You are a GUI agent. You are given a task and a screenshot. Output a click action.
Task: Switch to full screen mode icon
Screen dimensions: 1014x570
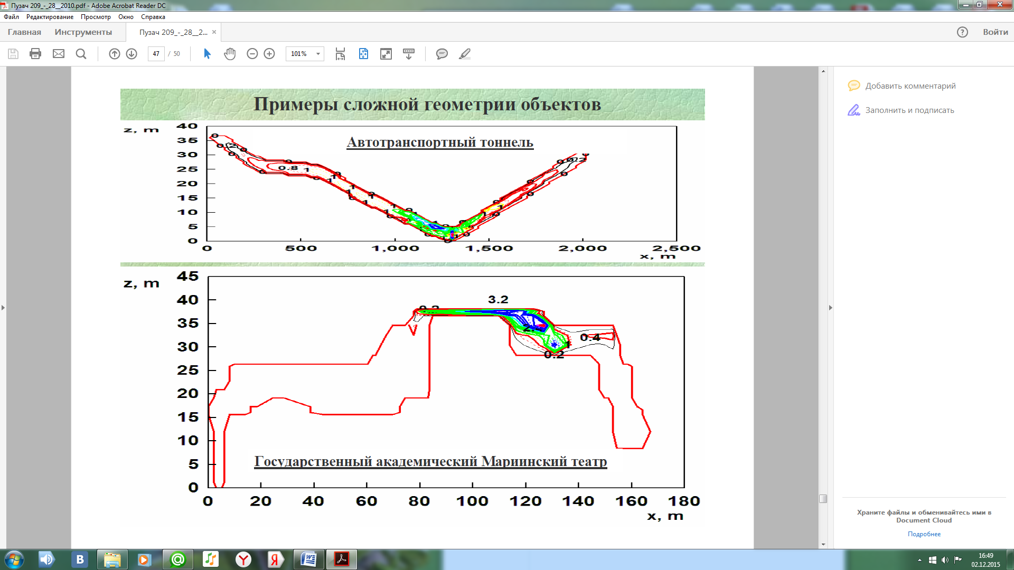coord(386,54)
